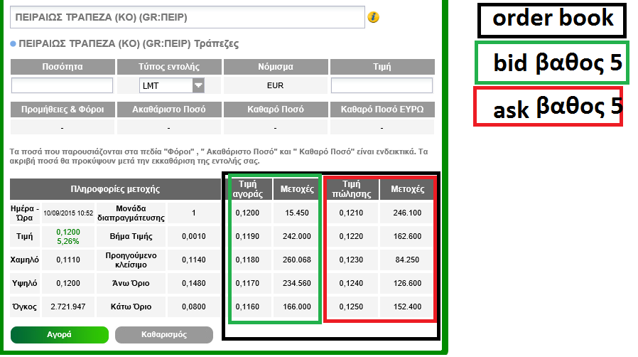Image resolution: width=638 pixels, height=357 pixels.
Task: Click bid shares value 242.000
Action: point(297,237)
